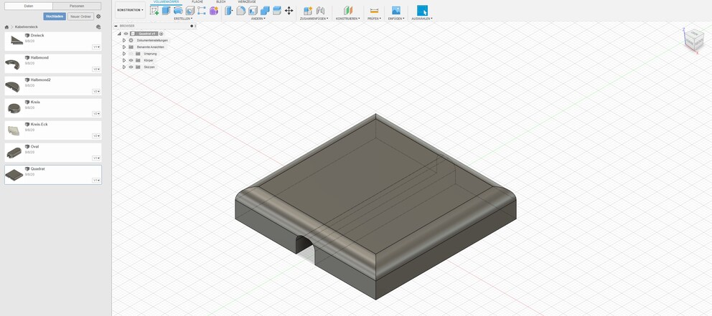Viewport: 712px width, 316px height.
Task: Select the Fillet tool under Ändern
Action: (241, 11)
